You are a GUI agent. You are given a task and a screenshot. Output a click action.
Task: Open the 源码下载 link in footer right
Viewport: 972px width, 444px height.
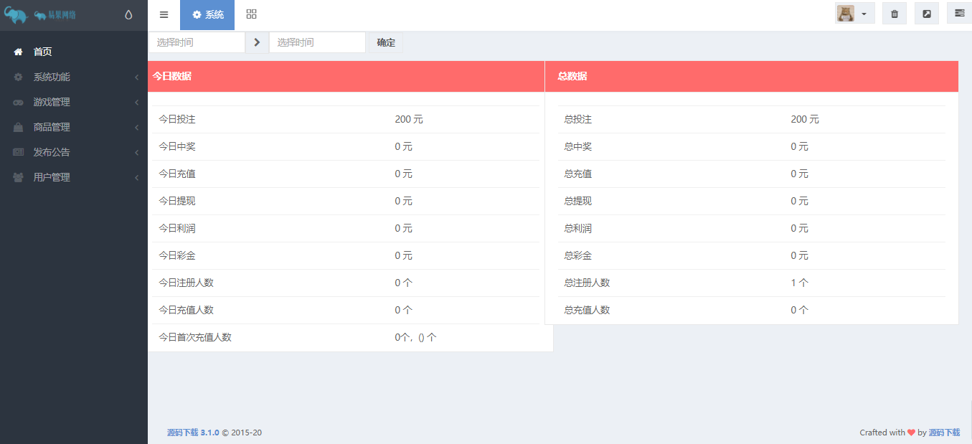coord(944,433)
